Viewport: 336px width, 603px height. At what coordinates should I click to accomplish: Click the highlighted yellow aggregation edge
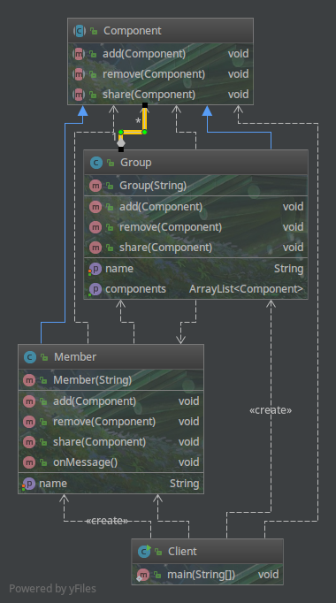(x=133, y=132)
